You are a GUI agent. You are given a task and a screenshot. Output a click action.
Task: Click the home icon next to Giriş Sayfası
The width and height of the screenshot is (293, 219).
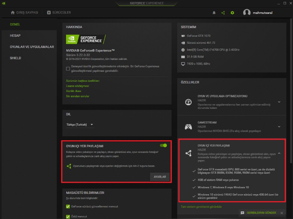(x=13, y=13)
